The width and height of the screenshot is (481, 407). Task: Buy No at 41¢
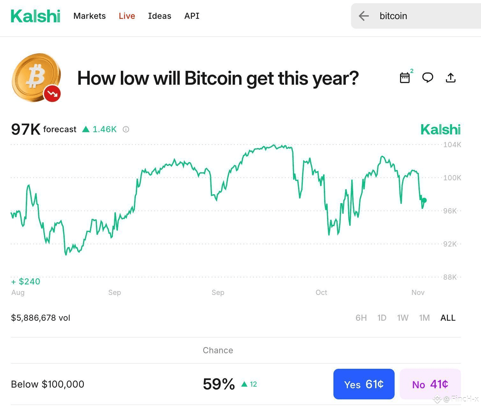click(x=430, y=384)
